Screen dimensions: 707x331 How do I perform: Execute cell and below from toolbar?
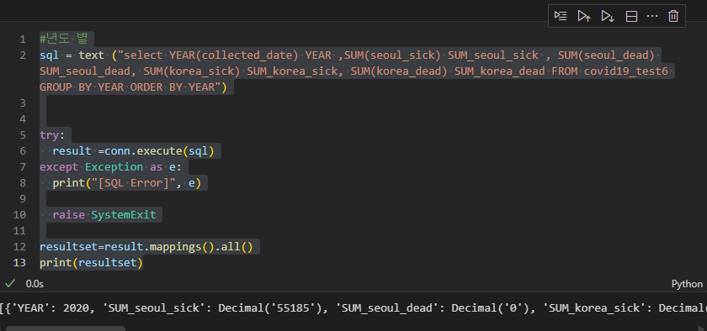point(608,16)
